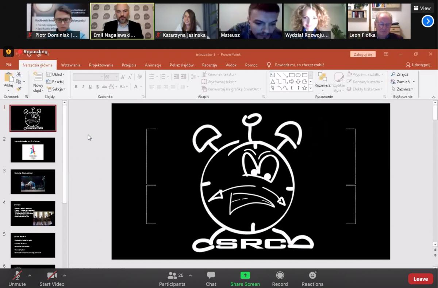Image resolution: width=438 pixels, height=288 pixels.
Task: Show next participants with blue arrow
Action: click(428, 21)
